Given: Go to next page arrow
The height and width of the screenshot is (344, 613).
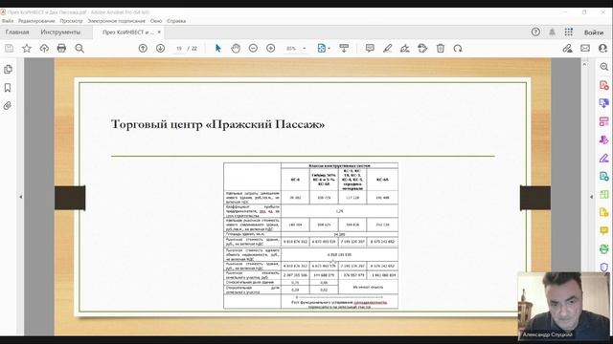Looking at the screenshot, I should [160, 49].
